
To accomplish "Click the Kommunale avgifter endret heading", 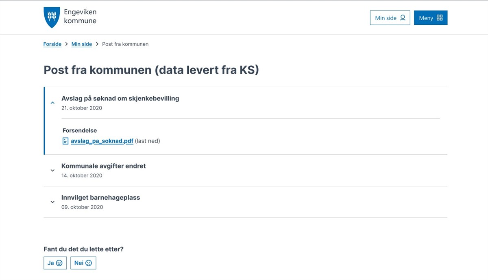I will pyautogui.click(x=103, y=166).
